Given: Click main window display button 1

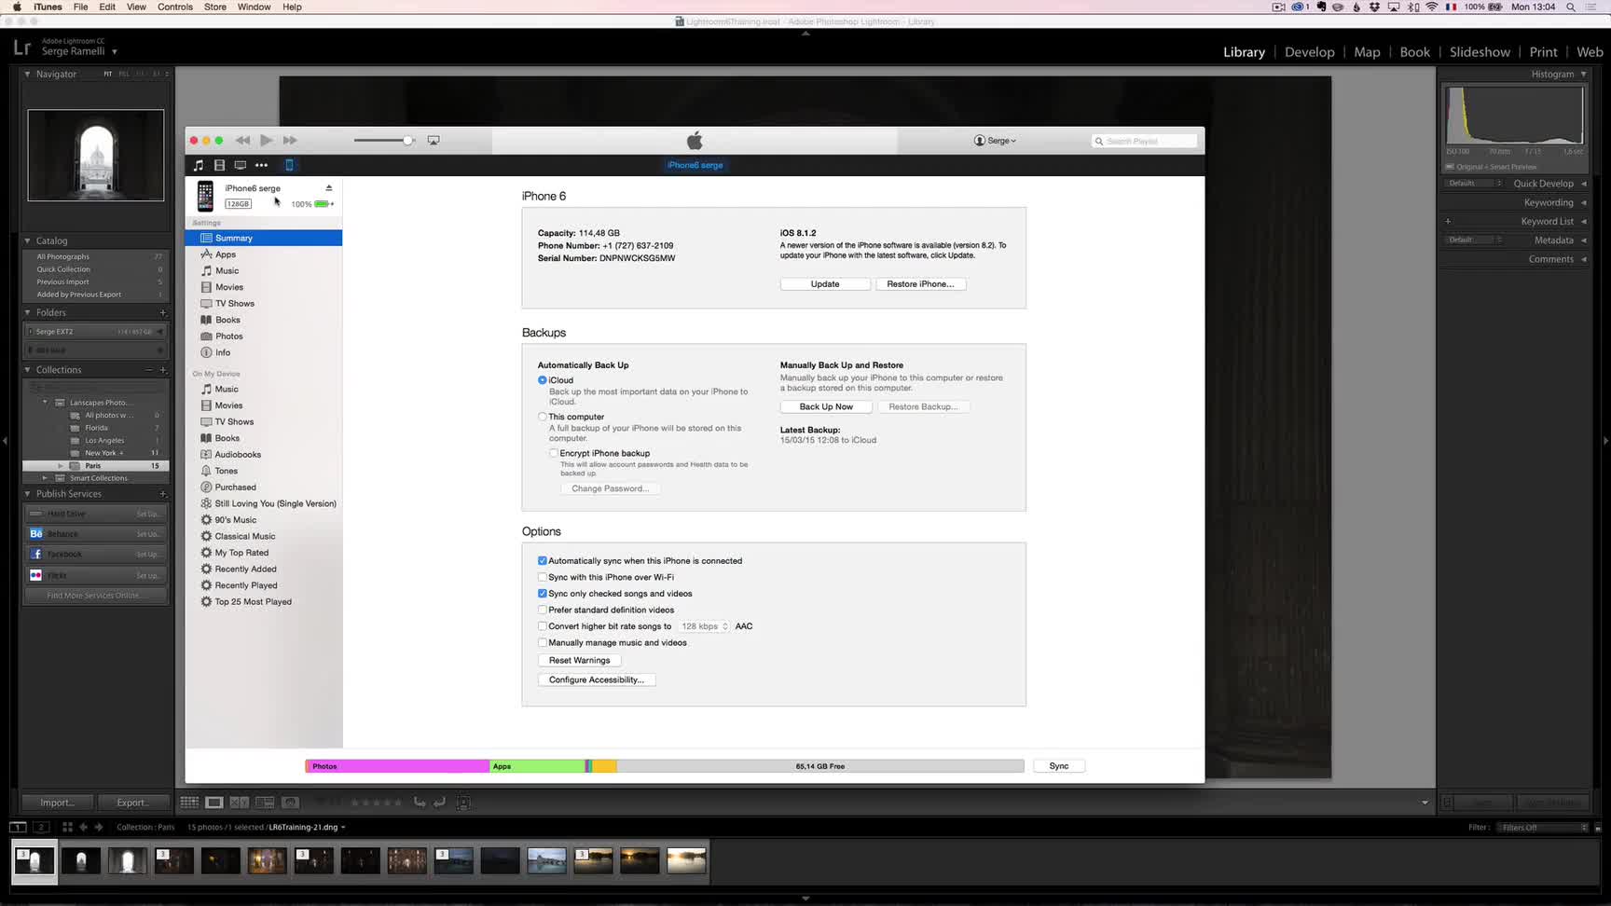Looking at the screenshot, I should 18,827.
